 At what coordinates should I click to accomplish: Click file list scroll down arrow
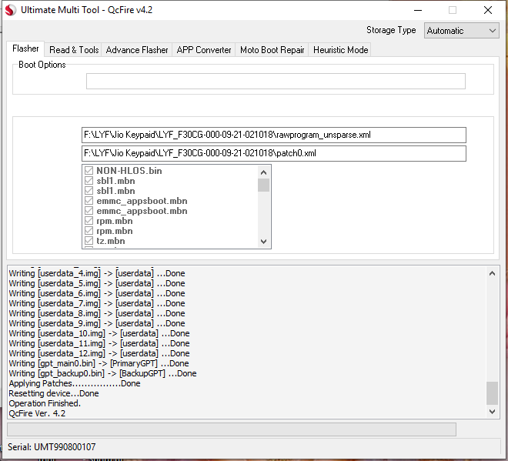tap(264, 242)
